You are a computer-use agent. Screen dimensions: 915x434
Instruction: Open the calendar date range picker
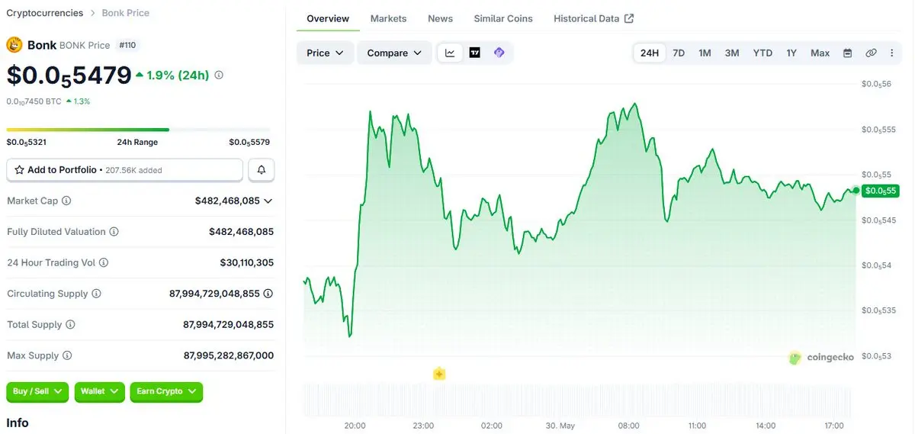point(847,53)
